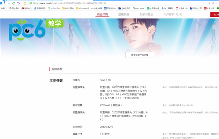This screenshot has height=139, width=219.
Task: Expand the 收藏 favorites dropdown arrow
Action: click(6, 8)
